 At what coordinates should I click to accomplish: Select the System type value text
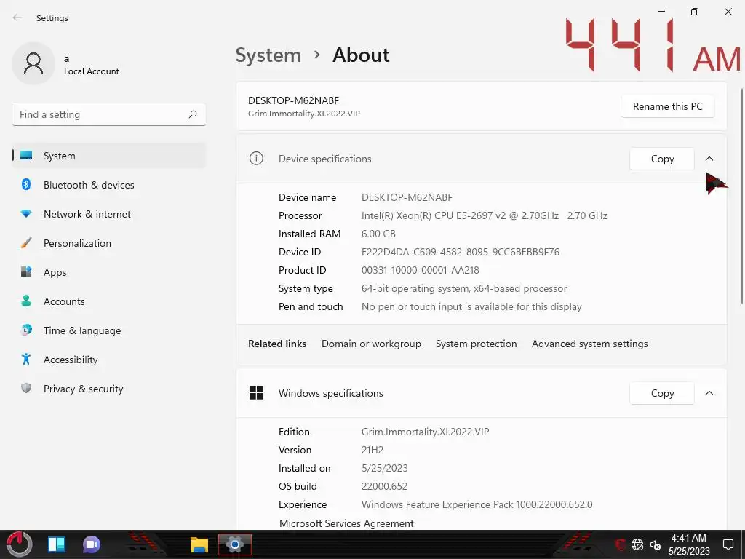(464, 288)
